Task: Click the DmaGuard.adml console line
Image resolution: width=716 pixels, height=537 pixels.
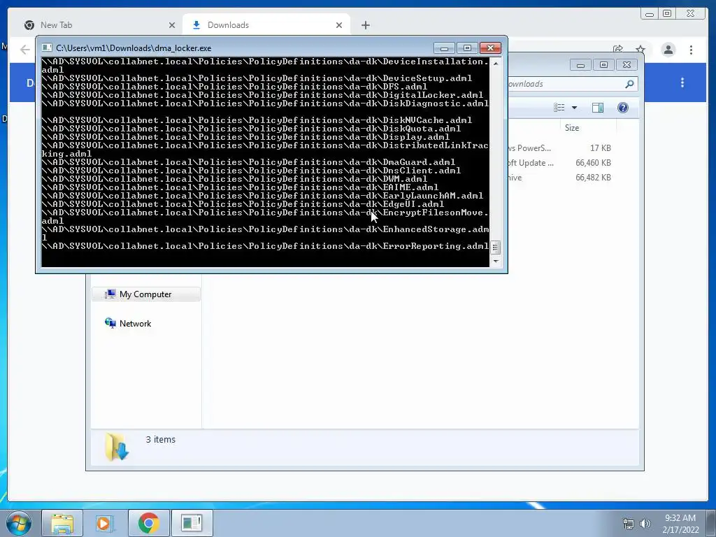Action: 248,162
